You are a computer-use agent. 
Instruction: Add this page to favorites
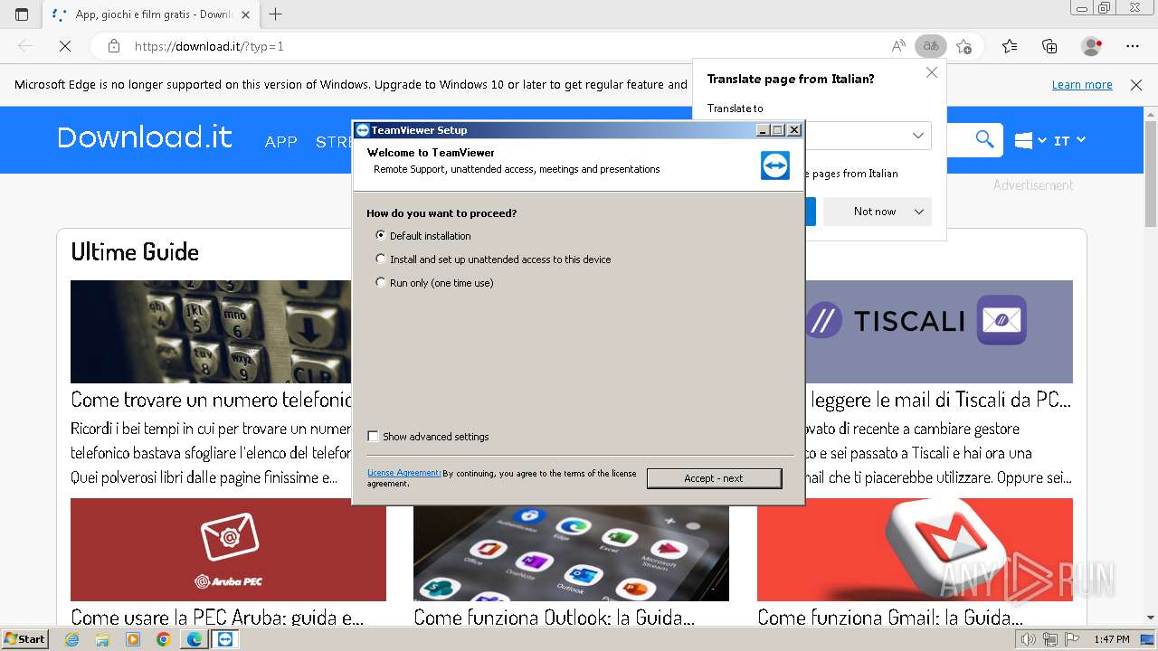pyautogui.click(x=964, y=46)
